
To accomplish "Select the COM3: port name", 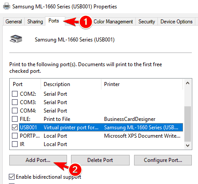I will click(28, 102).
